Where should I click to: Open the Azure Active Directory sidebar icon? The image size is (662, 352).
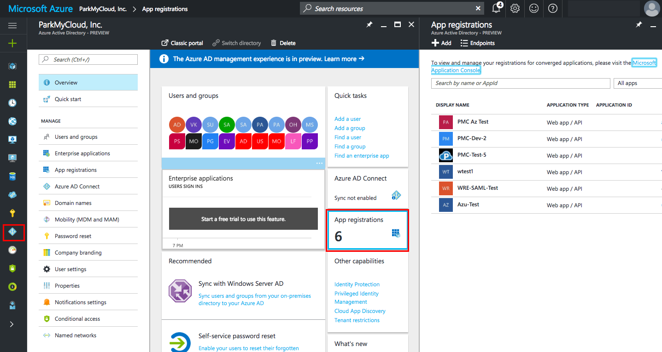(x=12, y=232)
